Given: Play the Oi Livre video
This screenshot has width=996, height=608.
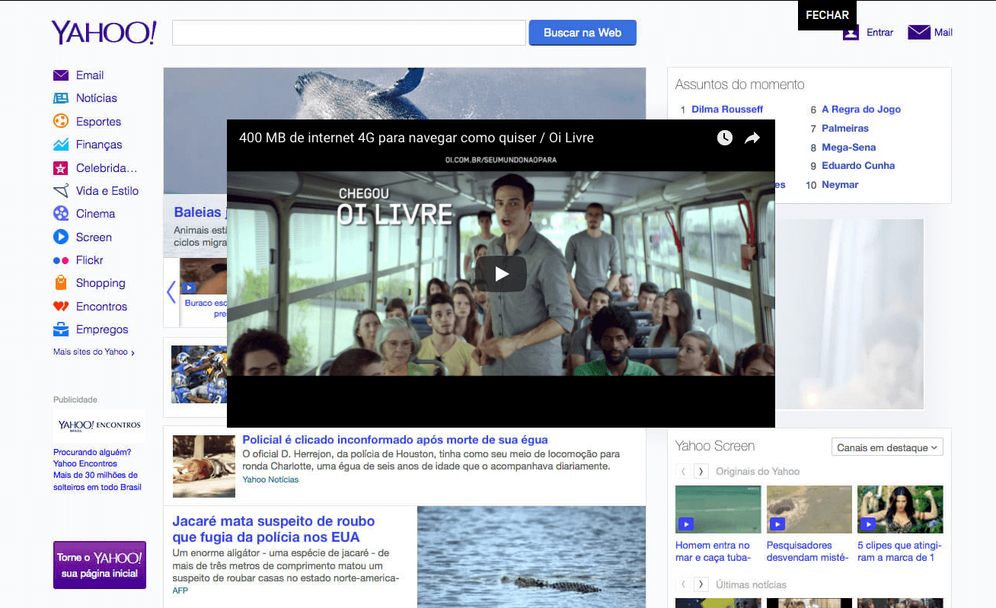Looking at the screenshot, I should 501,274.
